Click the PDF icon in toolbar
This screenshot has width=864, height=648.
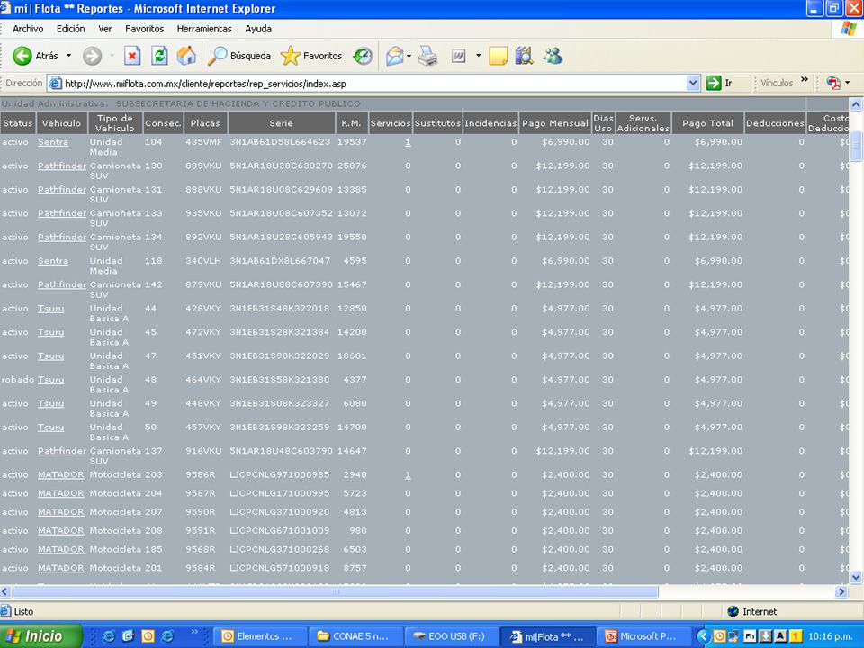pyautogui.click(x=833, y=83)
